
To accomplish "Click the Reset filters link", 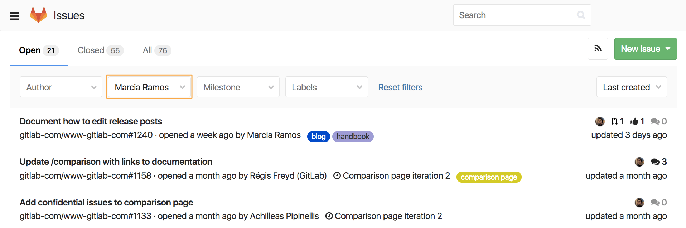I will [x=400, y=87].
